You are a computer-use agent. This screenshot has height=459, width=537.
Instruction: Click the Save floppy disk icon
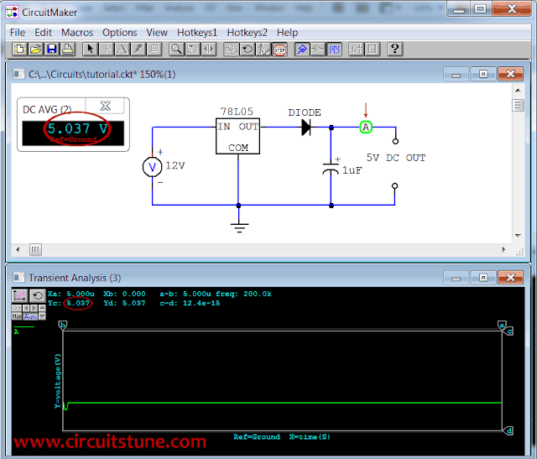(52, 50)
